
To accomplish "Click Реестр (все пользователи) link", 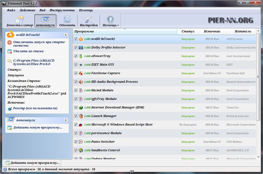I will (x=35, y=108).
